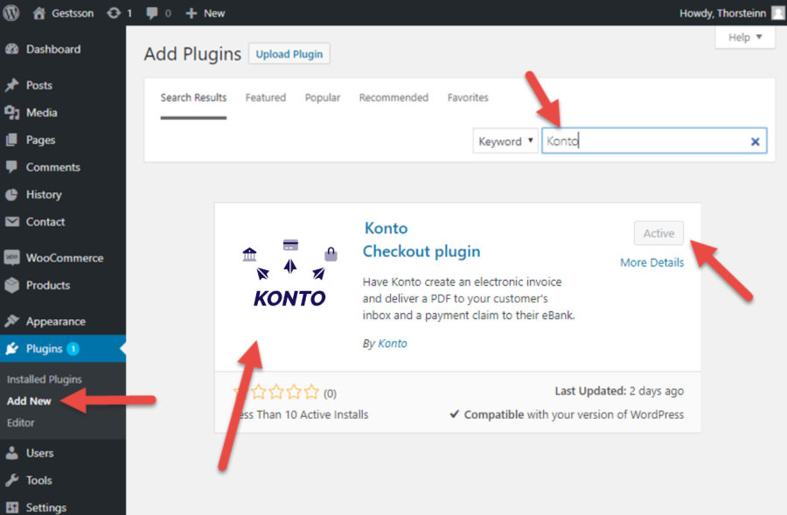The height and width of the screenshot is (515, 787).
Task: Open the Keyword search type dropdown
Action: [x=505, y=142]
